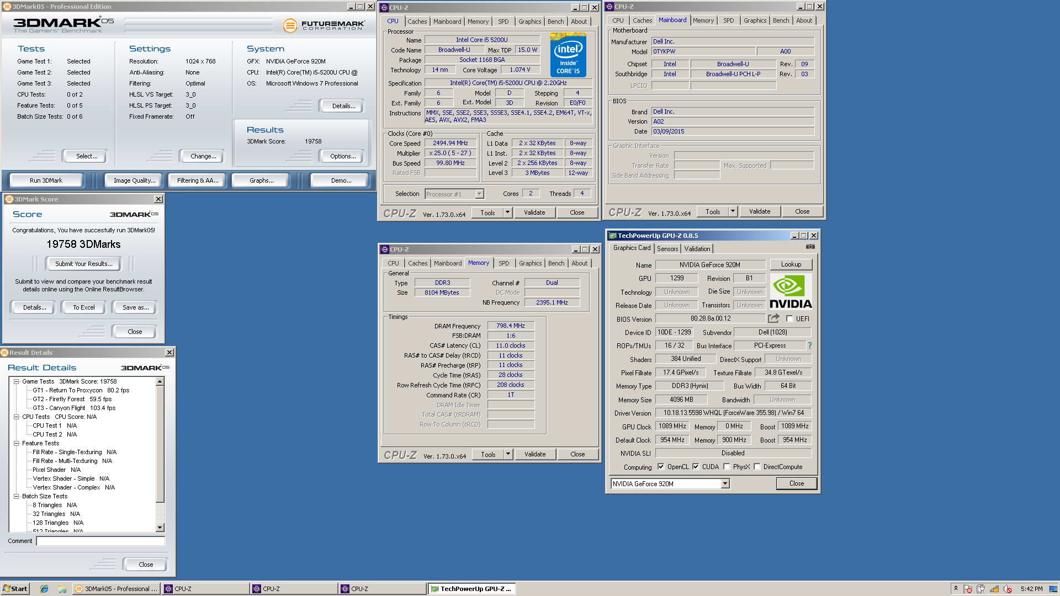1060x596 pixels.
Task: Click the Futuremark Corporation logo
Action: pos(324,25)
